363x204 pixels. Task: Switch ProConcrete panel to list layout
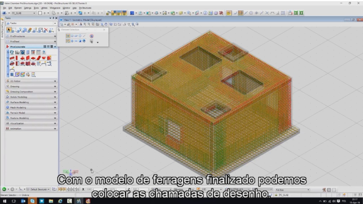pyautogui.click(x=48, y=46)
